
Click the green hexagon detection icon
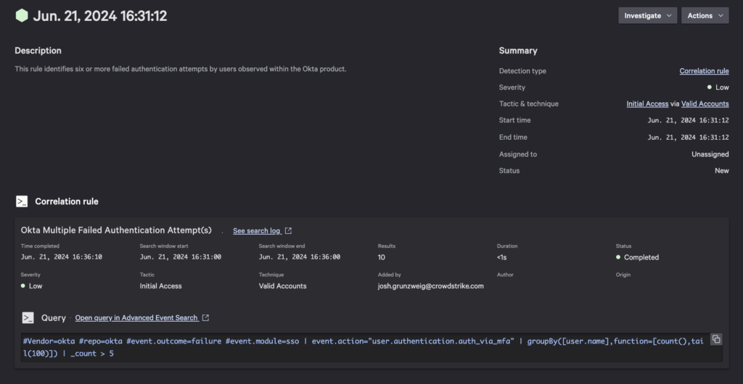click(22, 16)
